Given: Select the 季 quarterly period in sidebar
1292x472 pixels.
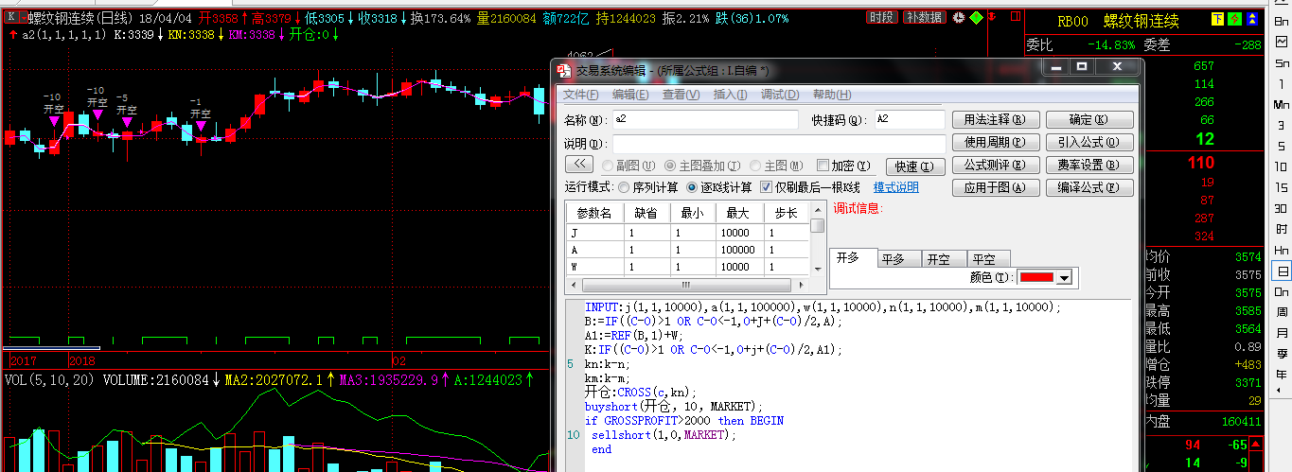Looking at the screenshot, I should click(1282, 354).
